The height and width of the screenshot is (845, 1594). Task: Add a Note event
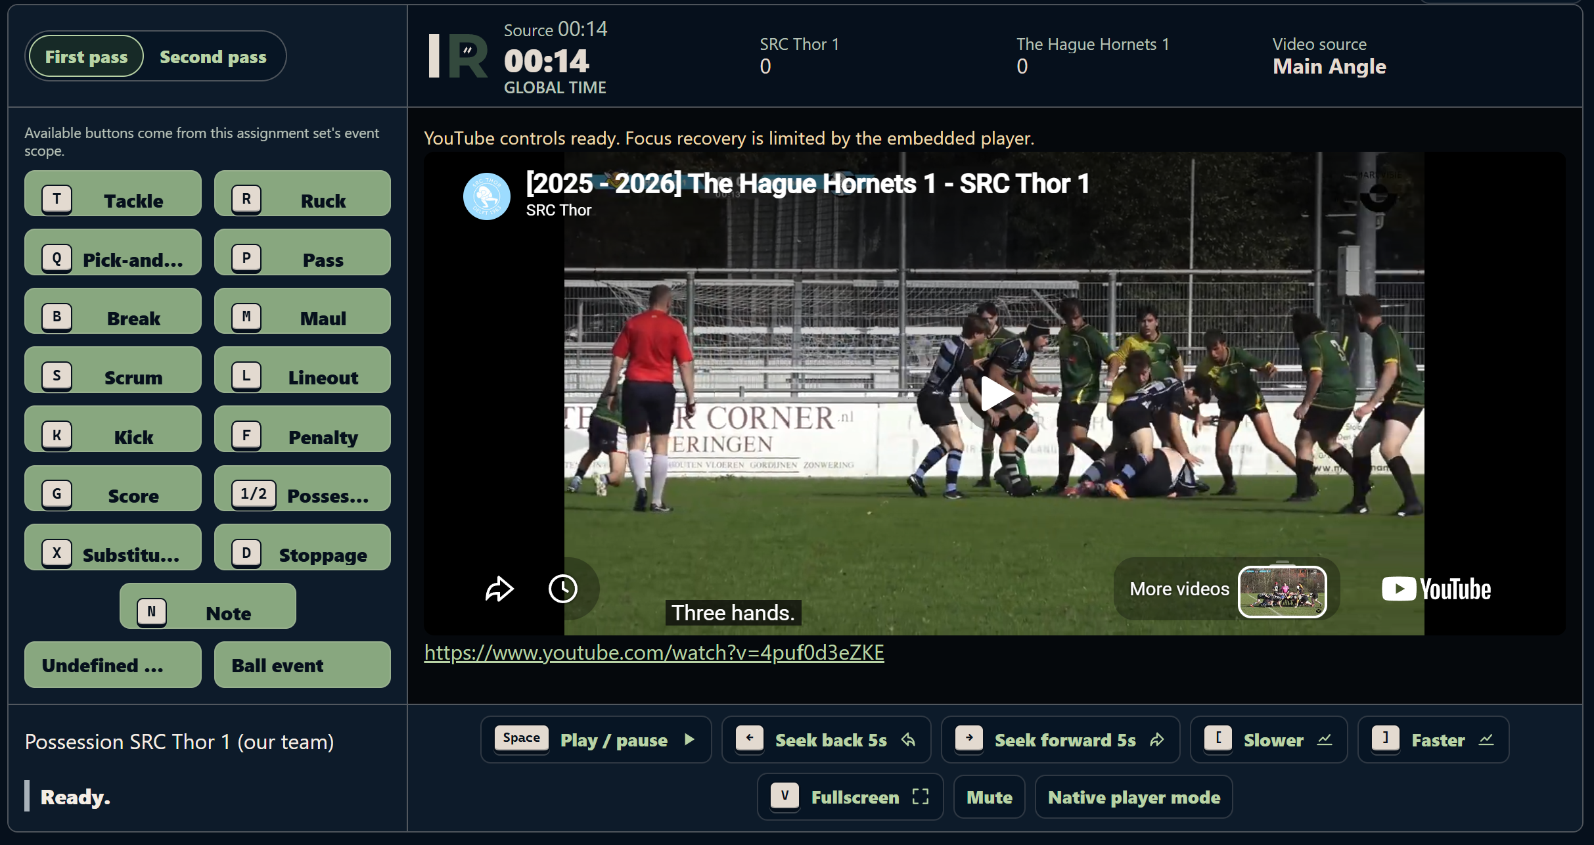pyautogui.click(x=208, y=606)
